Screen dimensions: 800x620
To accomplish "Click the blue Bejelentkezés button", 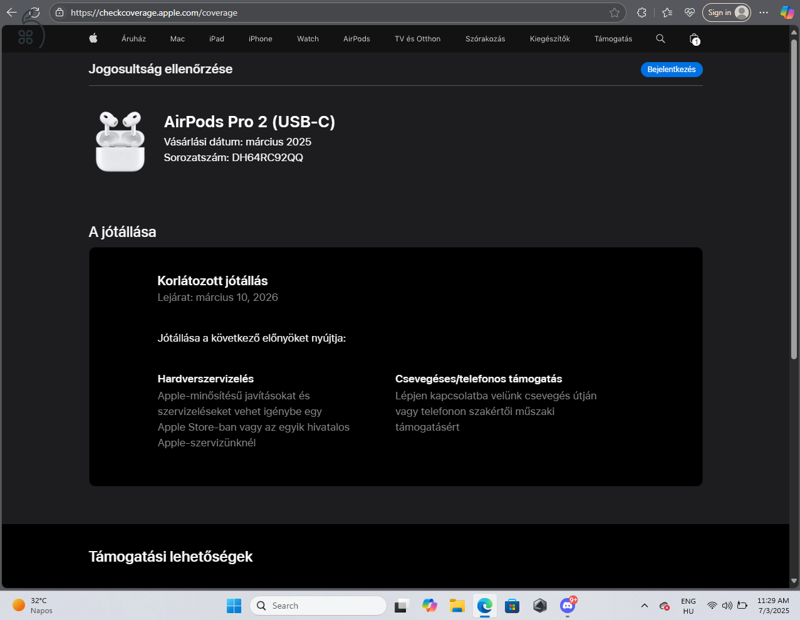I will coord(672,70).
